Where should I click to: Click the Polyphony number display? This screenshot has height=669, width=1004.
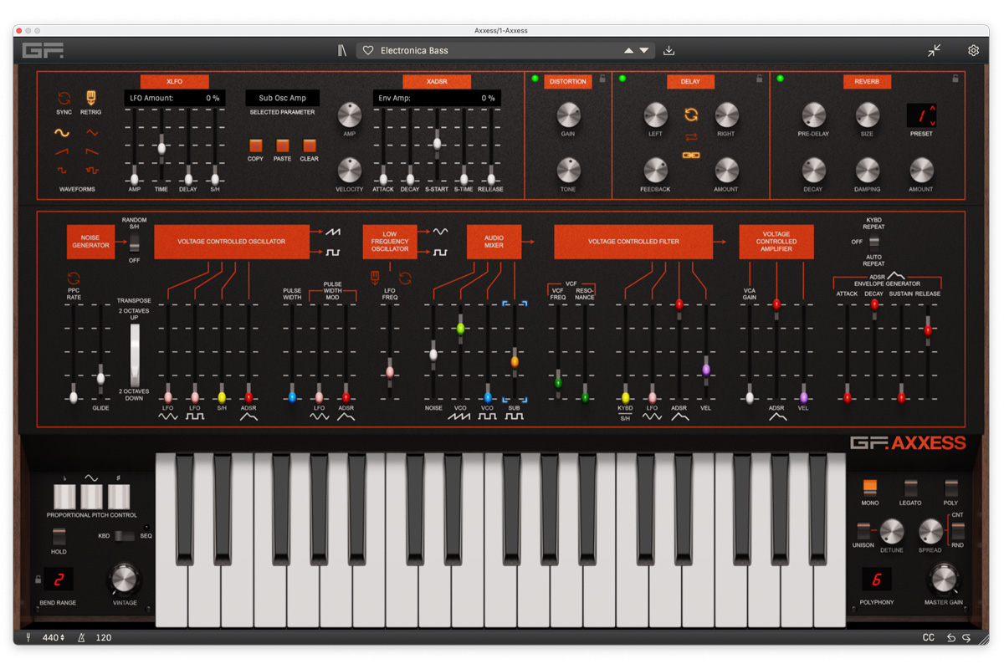click(877, 579)
